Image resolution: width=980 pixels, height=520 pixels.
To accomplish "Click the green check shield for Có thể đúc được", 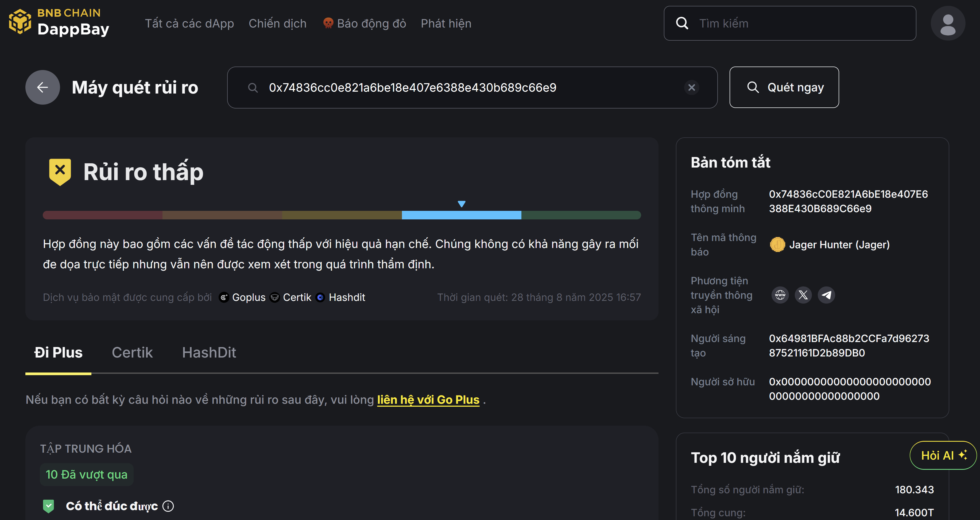I will click(48, 506).
